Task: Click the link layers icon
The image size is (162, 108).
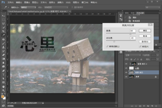Action: tap(132, 106)
